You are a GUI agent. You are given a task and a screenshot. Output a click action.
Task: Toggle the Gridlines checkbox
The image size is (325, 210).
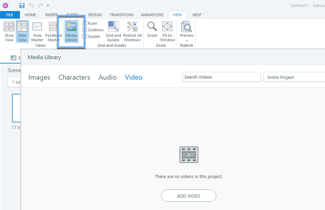(85, 30)
